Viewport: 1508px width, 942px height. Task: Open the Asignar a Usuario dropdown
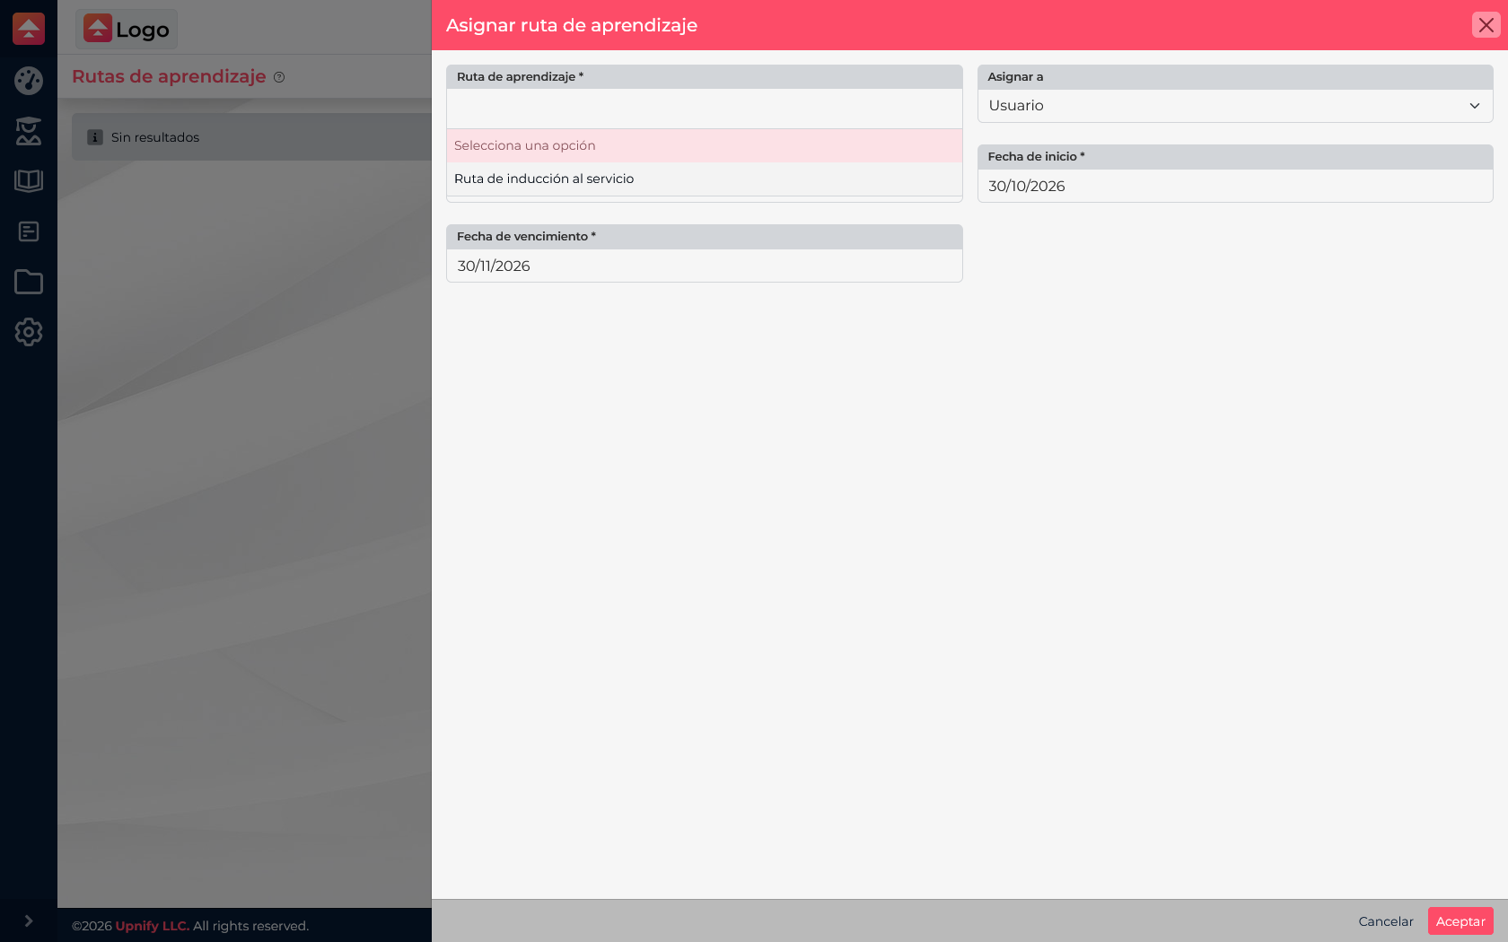click(1235, 106)
